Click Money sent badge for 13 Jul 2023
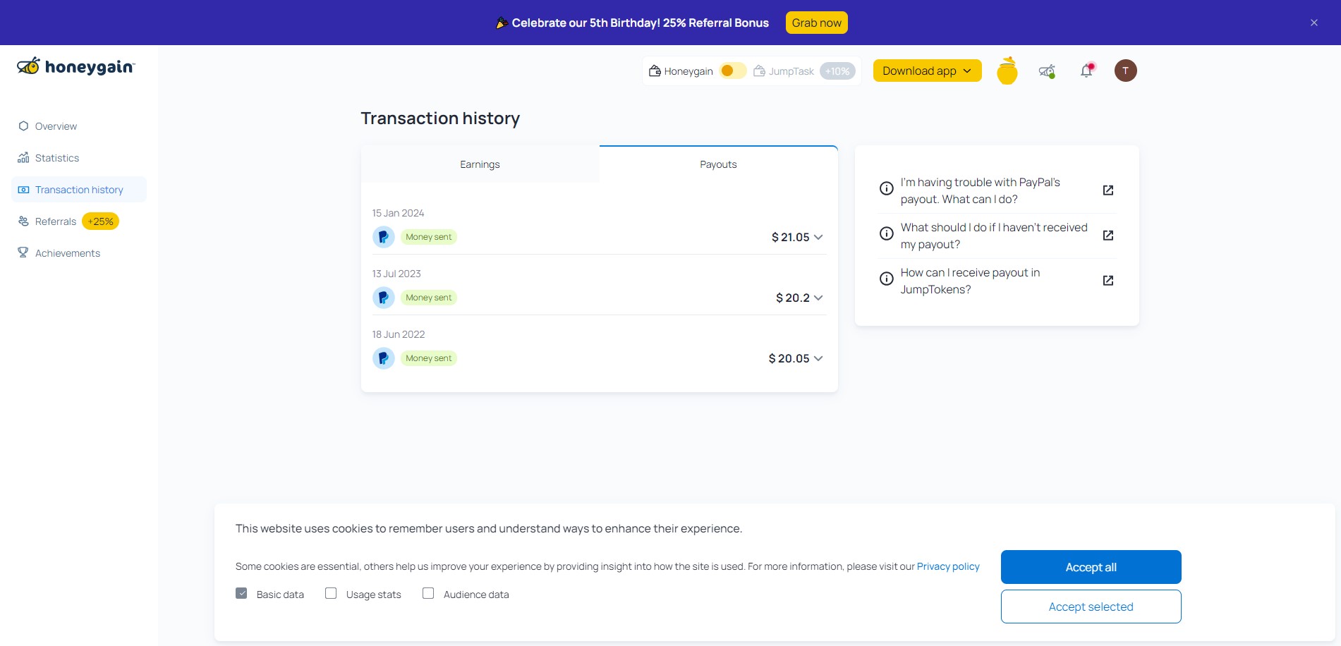Screen dimensions: 1341x646 click(428, 298)
